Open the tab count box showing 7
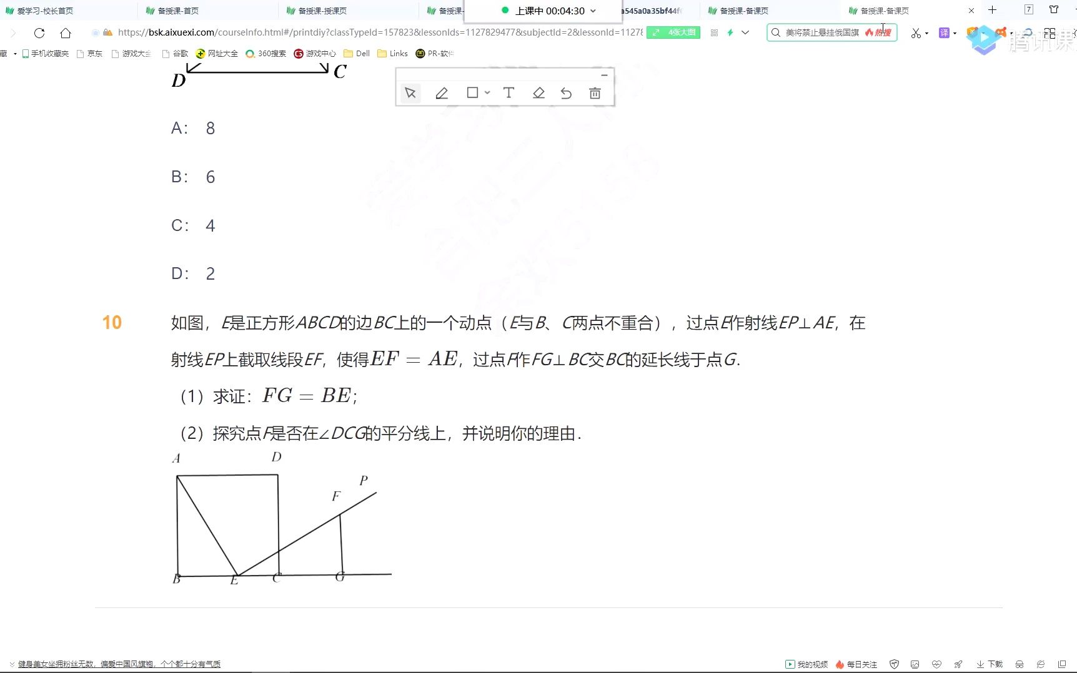The image size is (1077, 673). 1029,9
